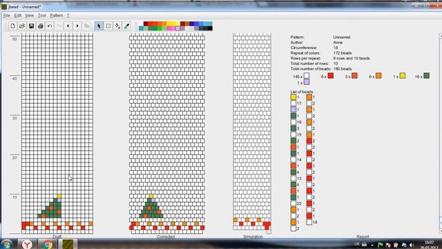Pick the Fill bucket tool
Viewport: 442px width, 249px height.
tap(117, 26)
